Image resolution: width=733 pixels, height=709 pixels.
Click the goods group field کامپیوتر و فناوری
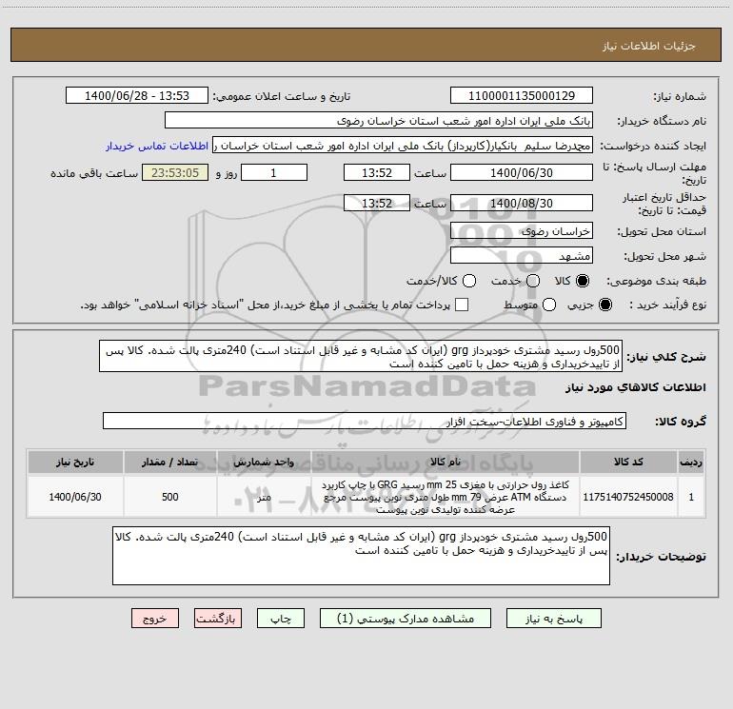pos(365,421)
